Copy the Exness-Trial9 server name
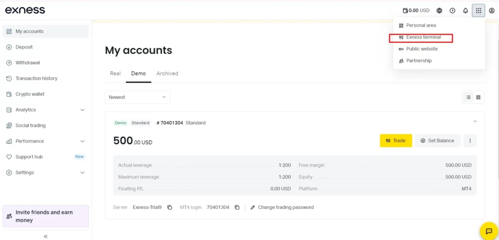 [x=170, y=207]
